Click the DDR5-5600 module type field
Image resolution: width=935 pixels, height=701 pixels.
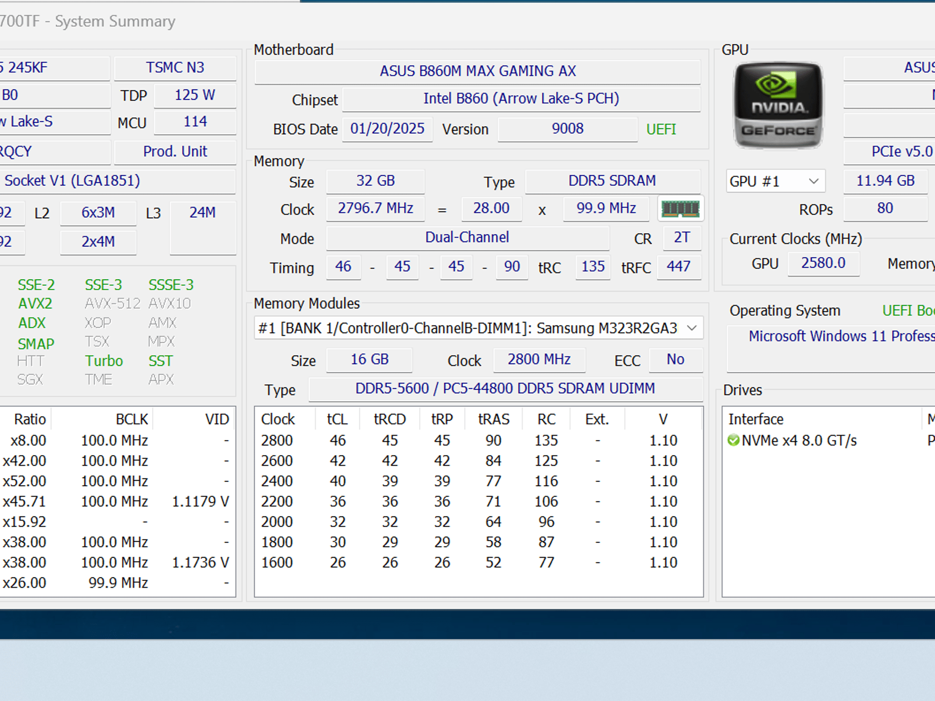tap(505, 389)
